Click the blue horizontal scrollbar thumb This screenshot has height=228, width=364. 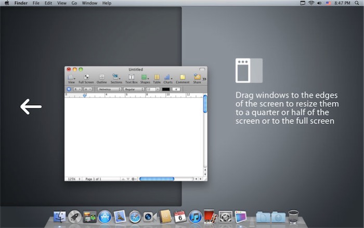click(x=157, y=179)
